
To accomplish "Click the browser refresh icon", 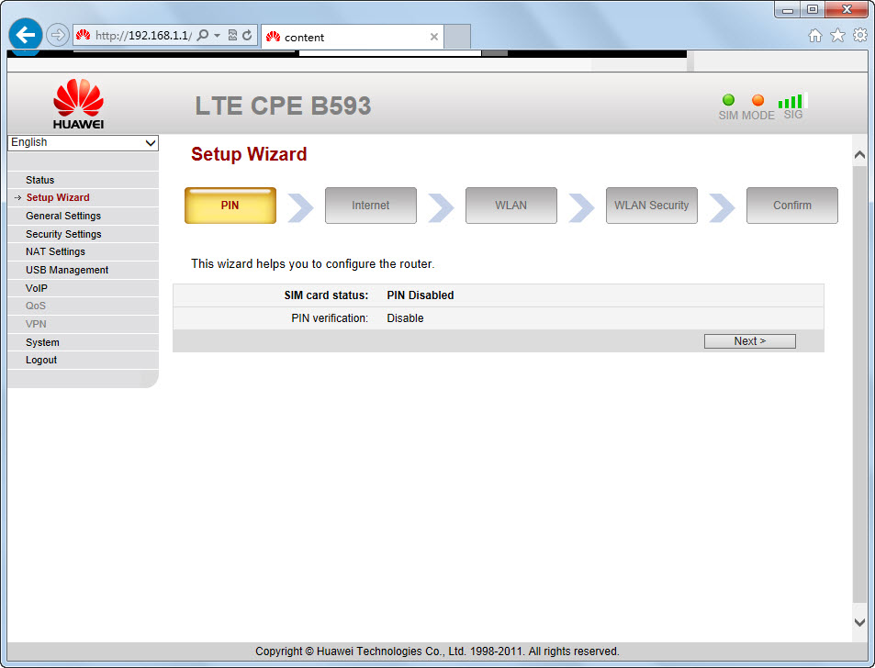I will tap(247, 36).
